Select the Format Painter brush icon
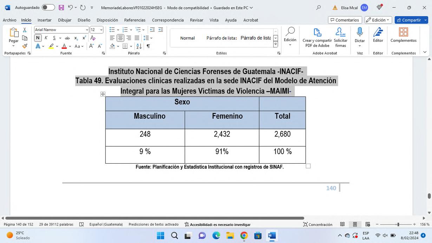The height and width of the screenshot is (243, 432). [x=25, y=46]
